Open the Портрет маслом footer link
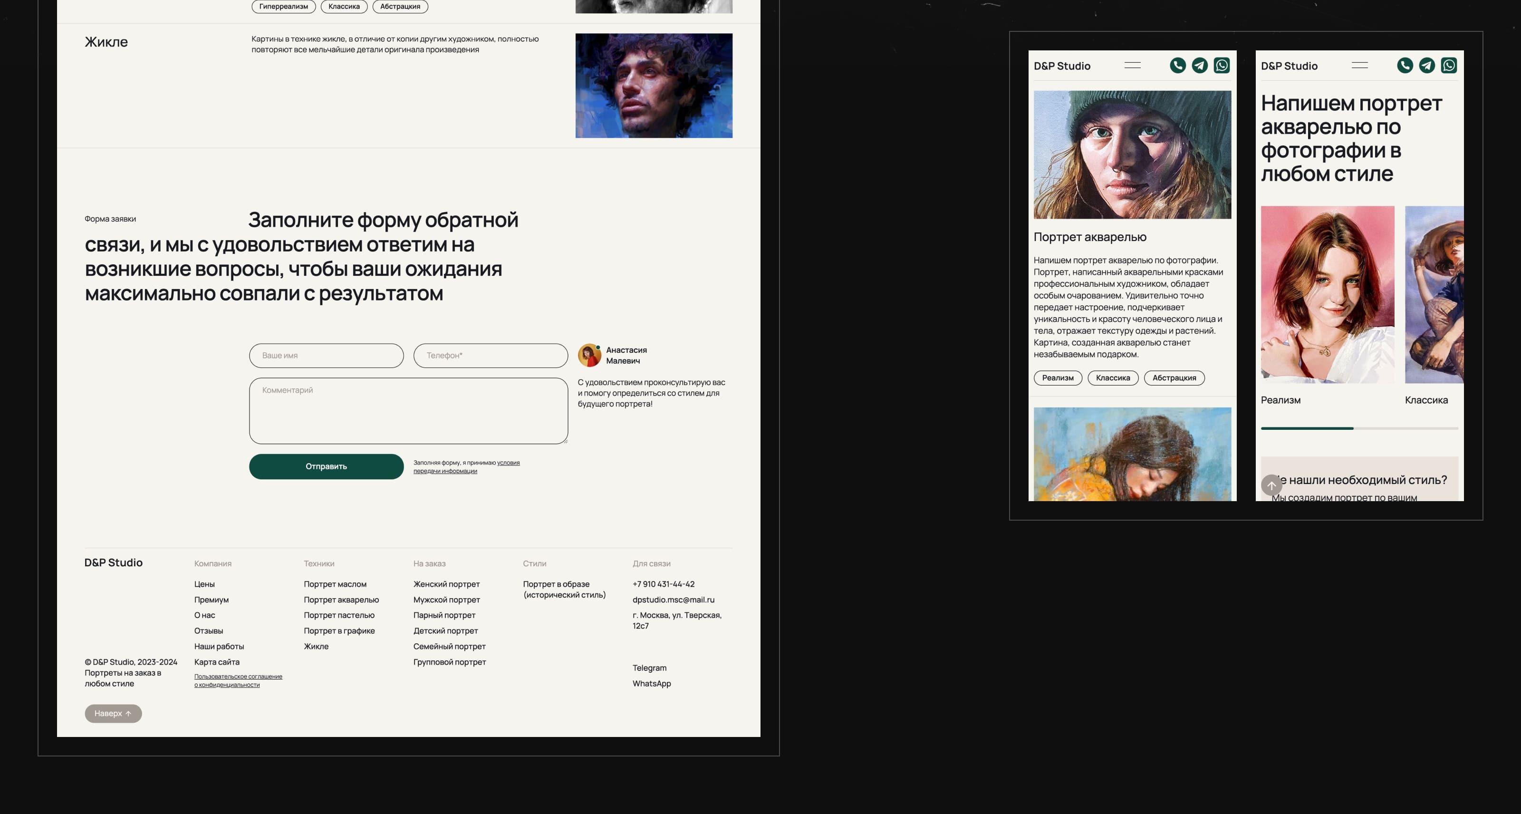Image resolution: width=1521 pixels, height=814 pixels. 335,584
